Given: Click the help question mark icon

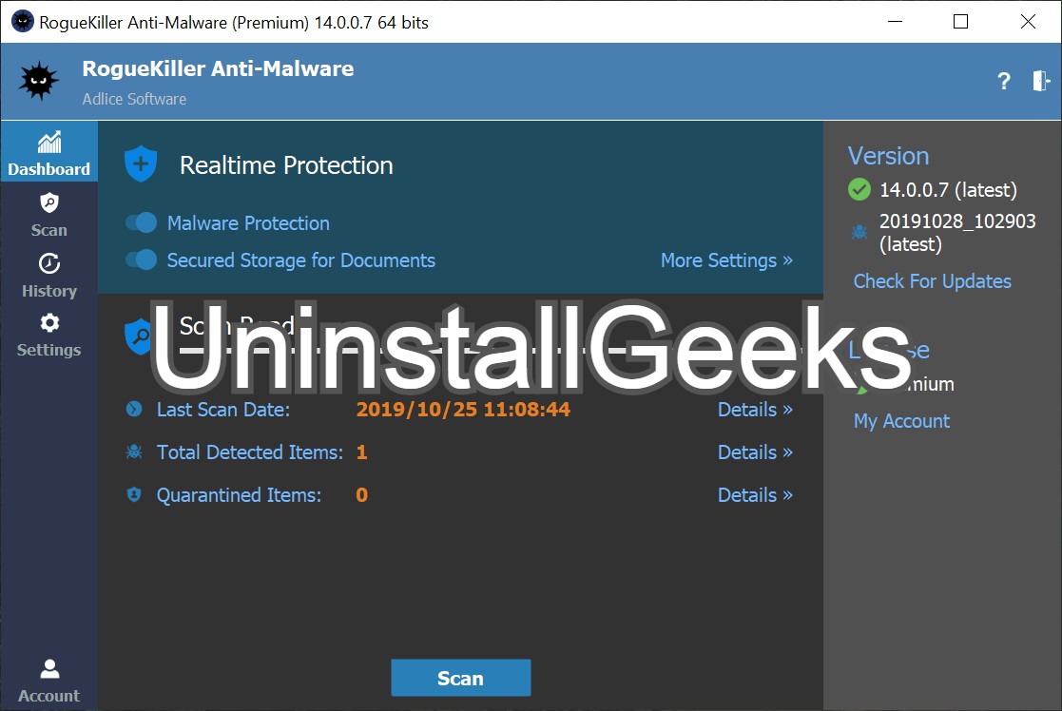Looking at the screenshot, I should coord(1004,81).
